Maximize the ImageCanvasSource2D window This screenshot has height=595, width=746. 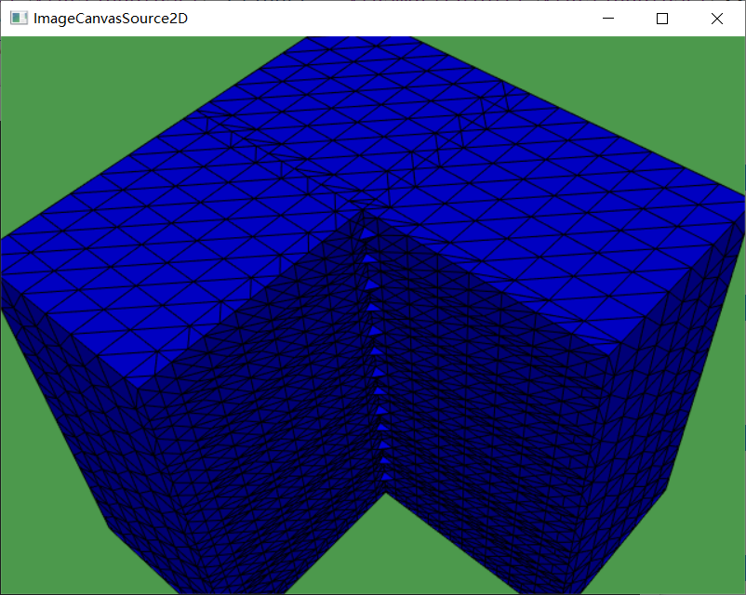pos(662,19)
